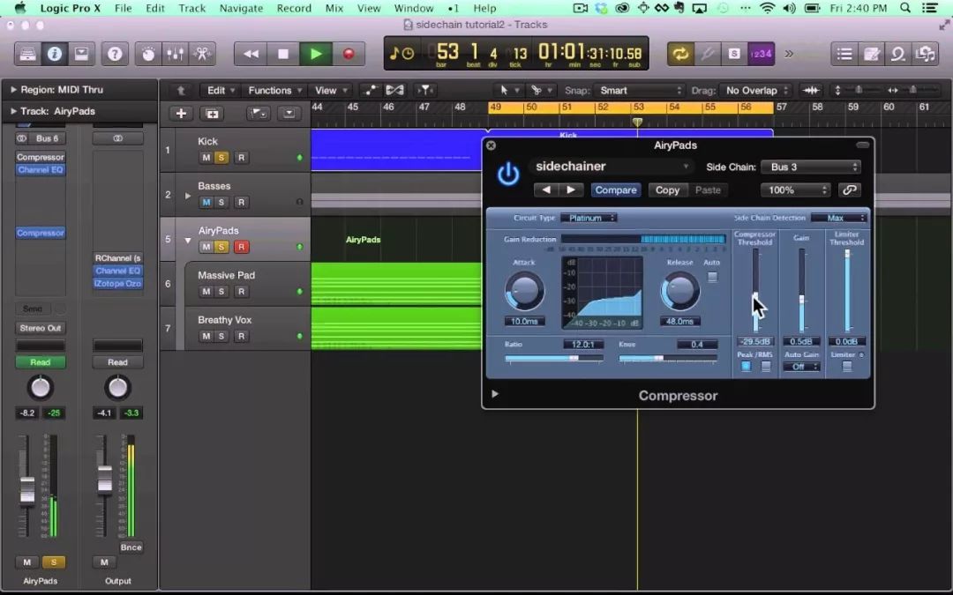
Task: Click the Compressor Threshold slider
Action: (755, 290)
